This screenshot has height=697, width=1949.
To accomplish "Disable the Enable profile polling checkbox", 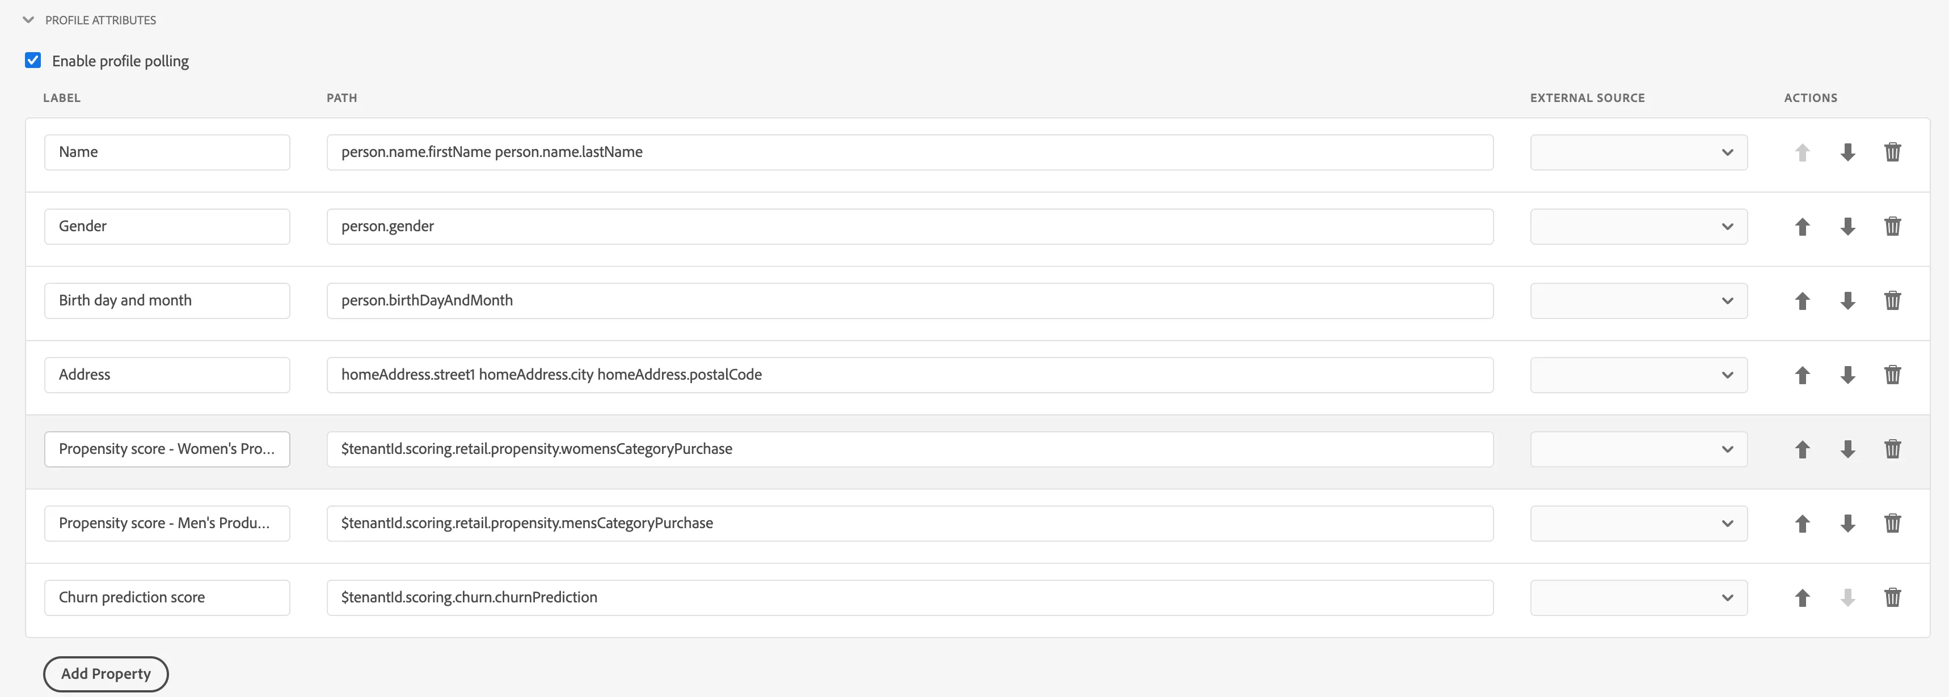I will 32,61.
